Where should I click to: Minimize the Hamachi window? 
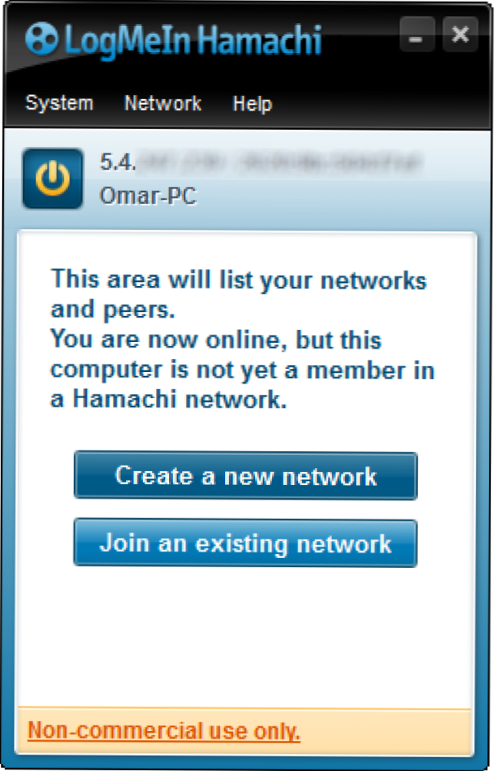(417, 35)
